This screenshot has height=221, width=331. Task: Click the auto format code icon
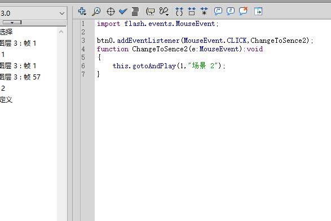[x=135, y=11]
